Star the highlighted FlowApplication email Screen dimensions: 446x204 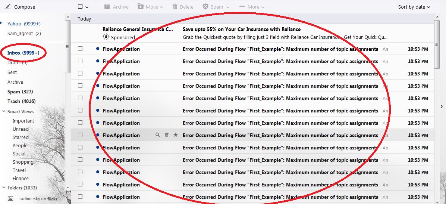(x=176, y=135)
